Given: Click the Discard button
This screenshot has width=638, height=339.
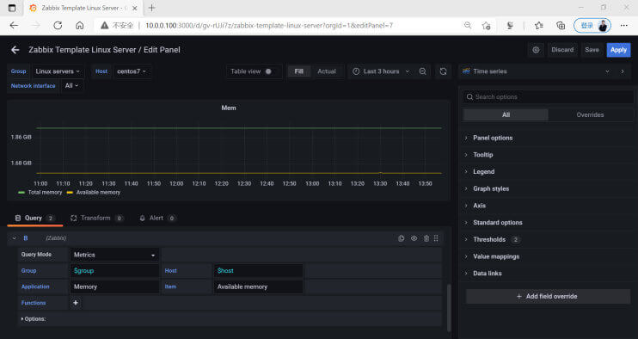Looking at the screenshot, I should [562, 50].
